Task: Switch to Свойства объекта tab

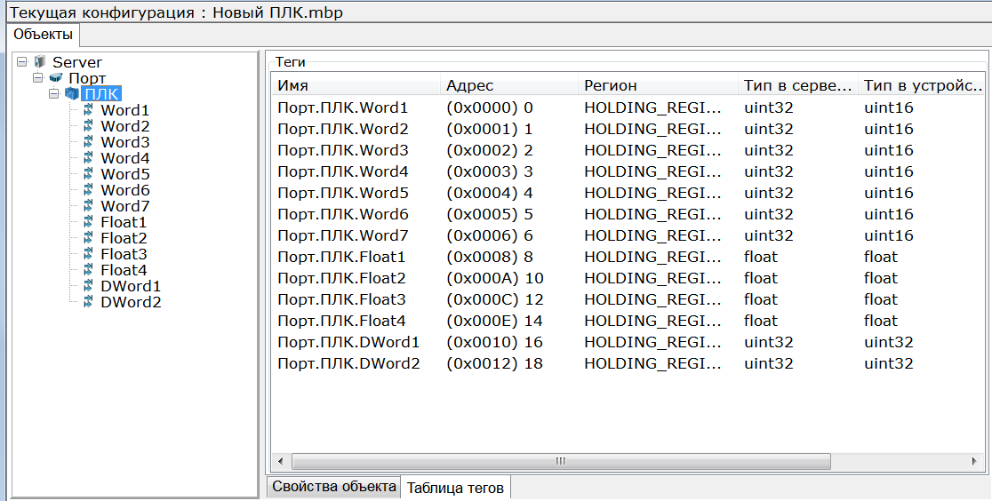Action: click(x=333, y=487)
